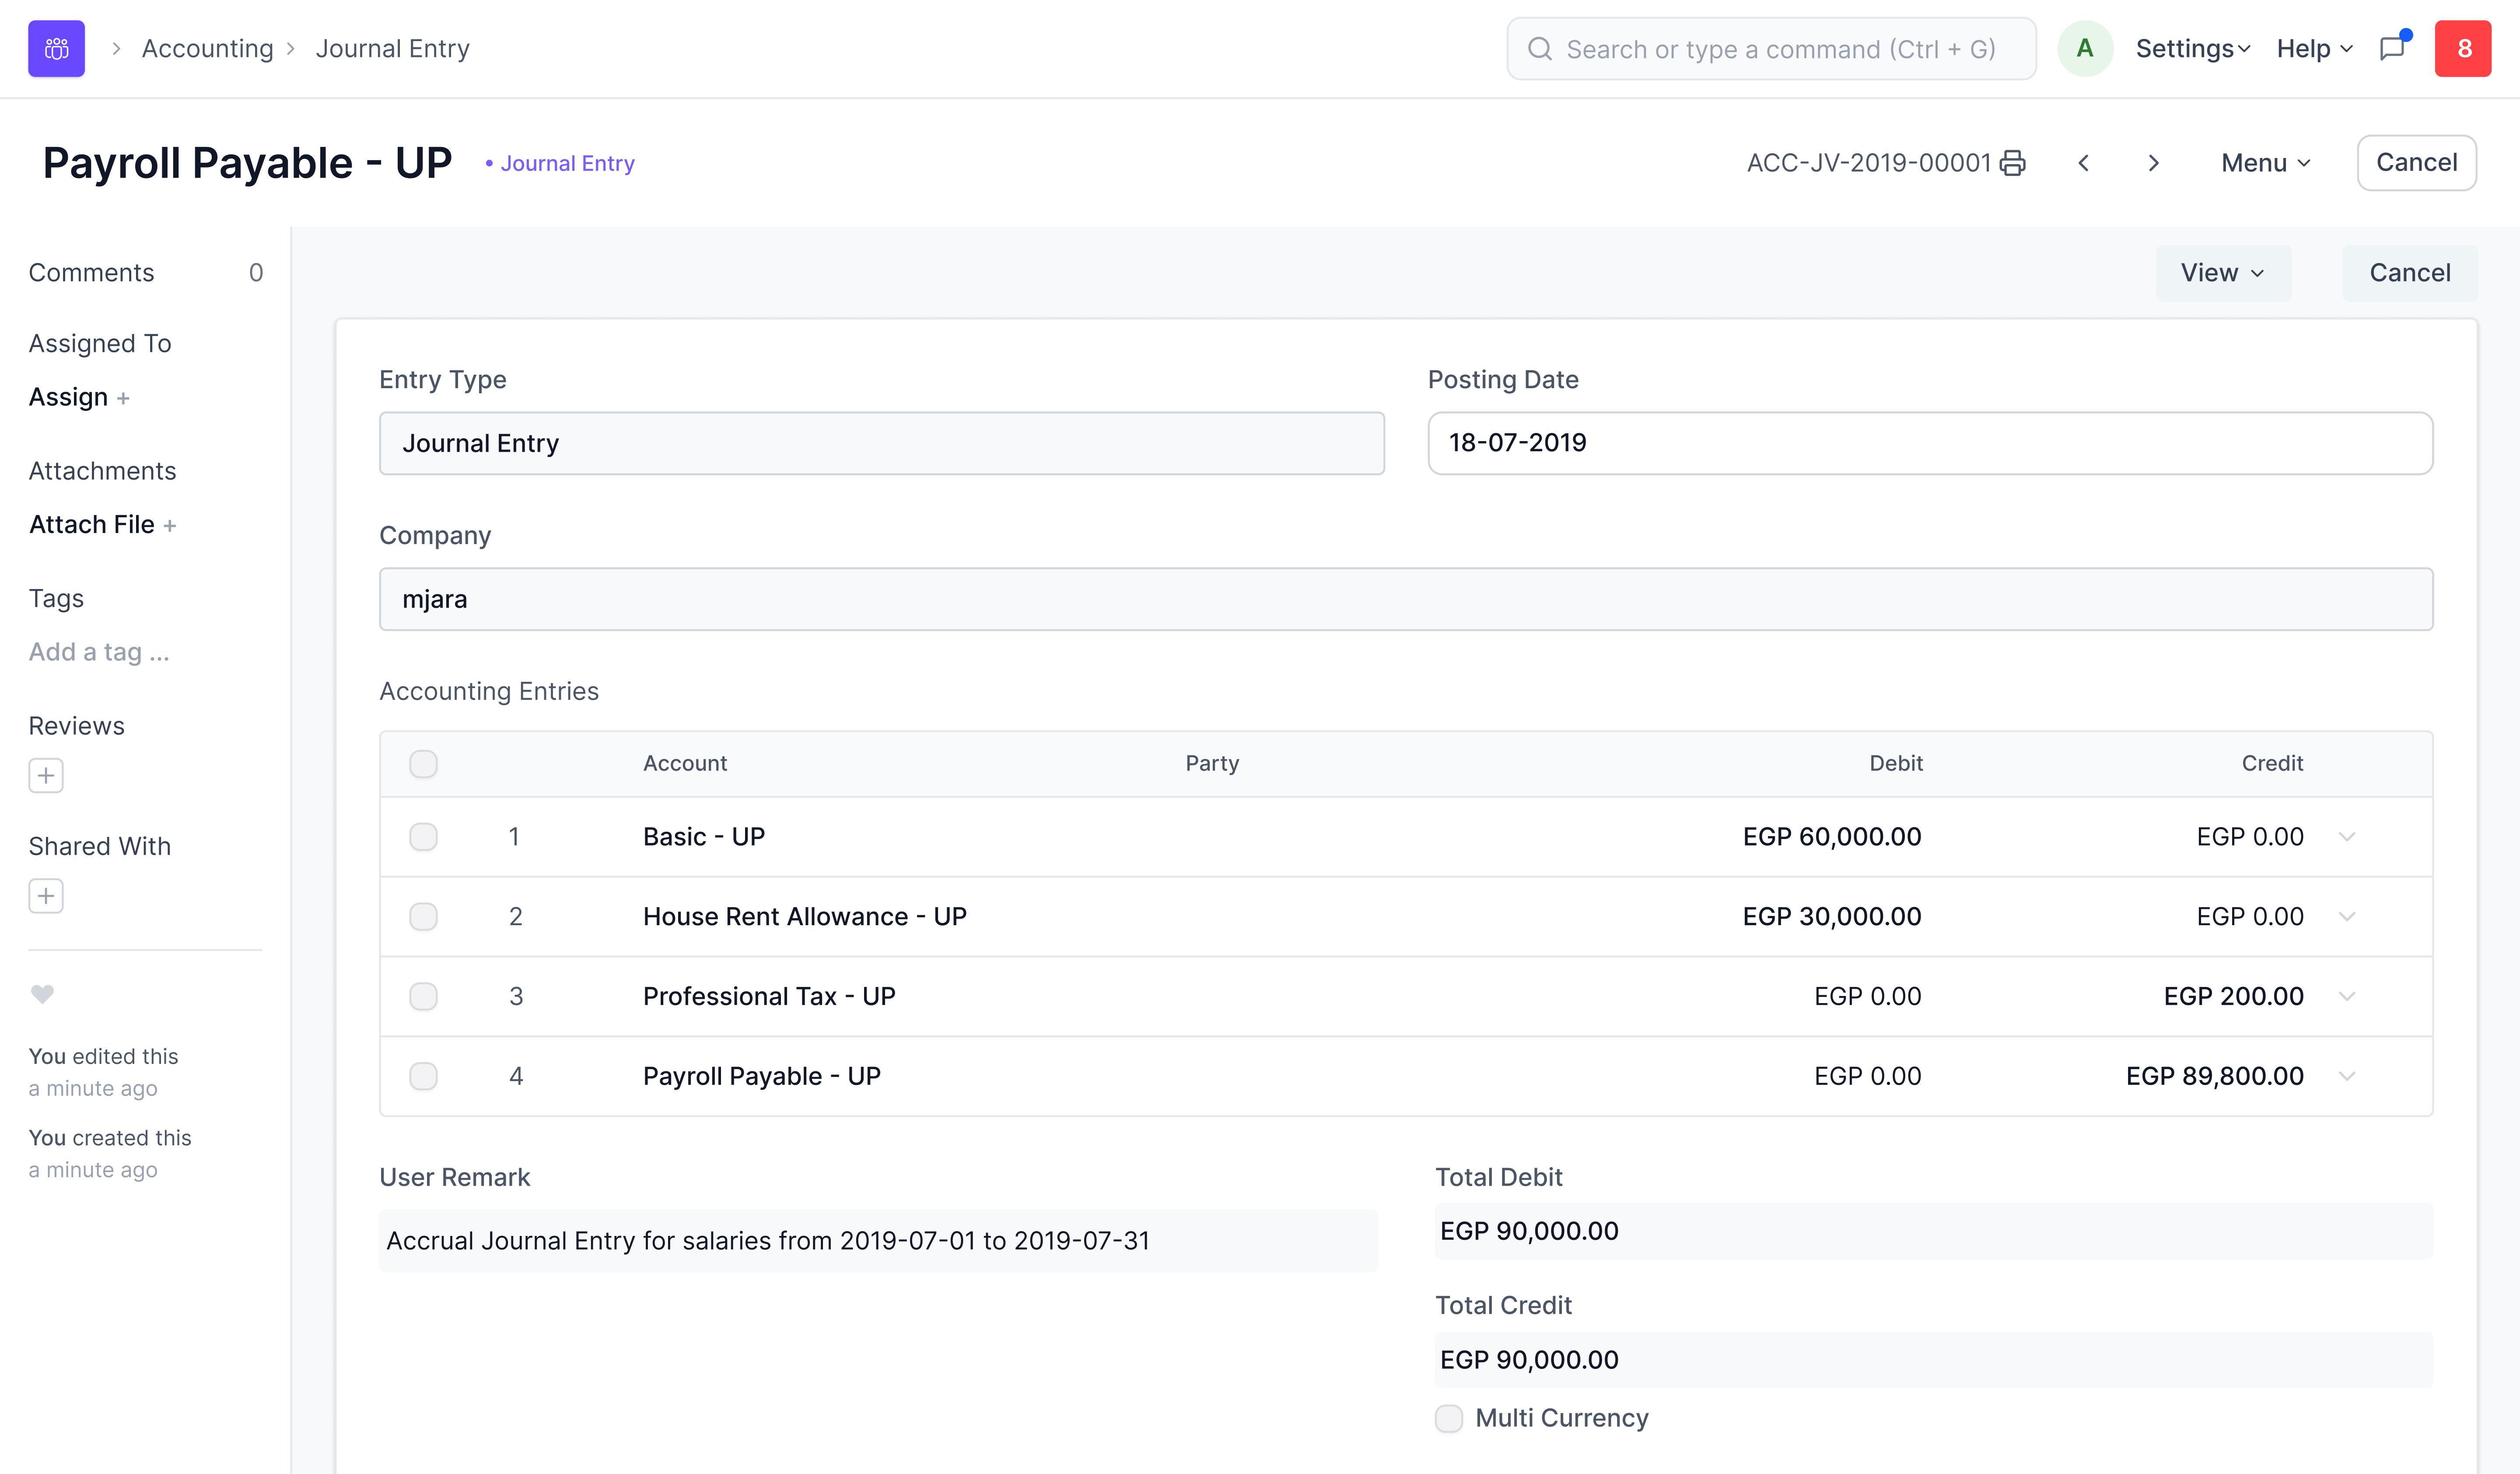The image size is (2520, 1474).
Task: Click the Accounting breadcrumb link
Action: coord(207,48)
